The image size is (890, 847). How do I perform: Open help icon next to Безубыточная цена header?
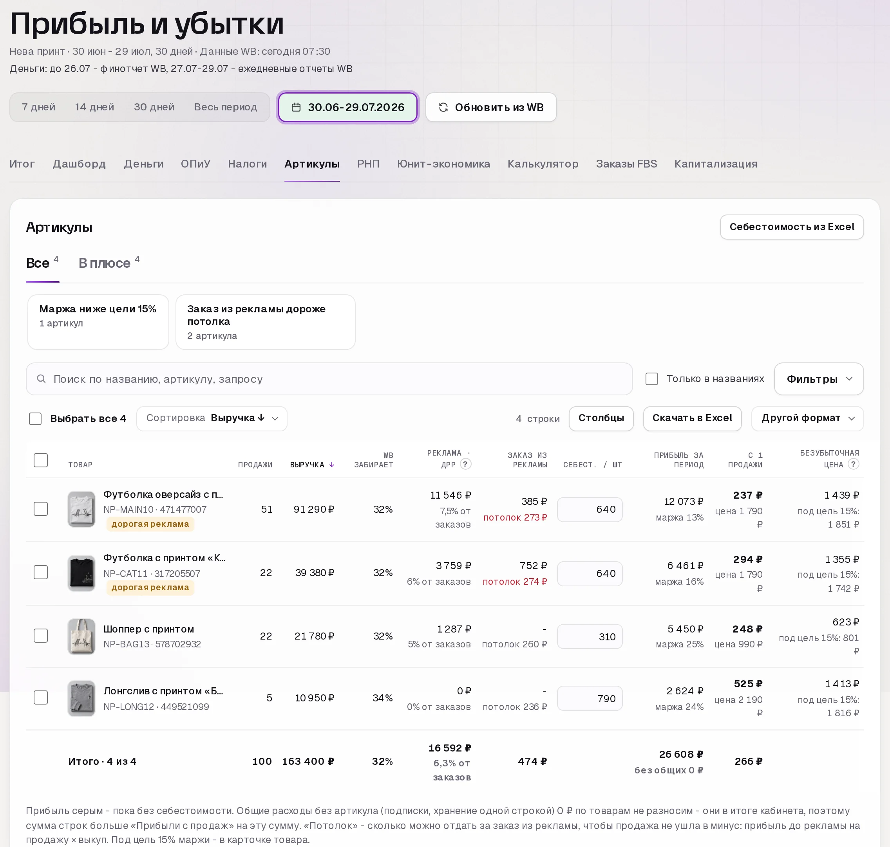click(x=853, y=464)
